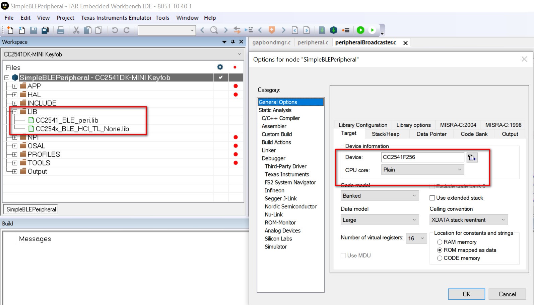534x305 pixels.
Task: Select Texas Instruments category
Action: [x=287, y=174]
